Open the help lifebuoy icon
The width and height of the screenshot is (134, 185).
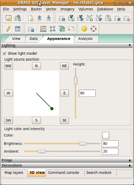94,29
